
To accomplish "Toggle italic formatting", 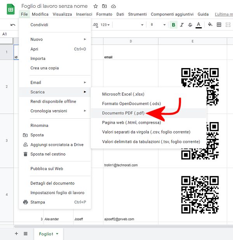I will coord(182,25).
